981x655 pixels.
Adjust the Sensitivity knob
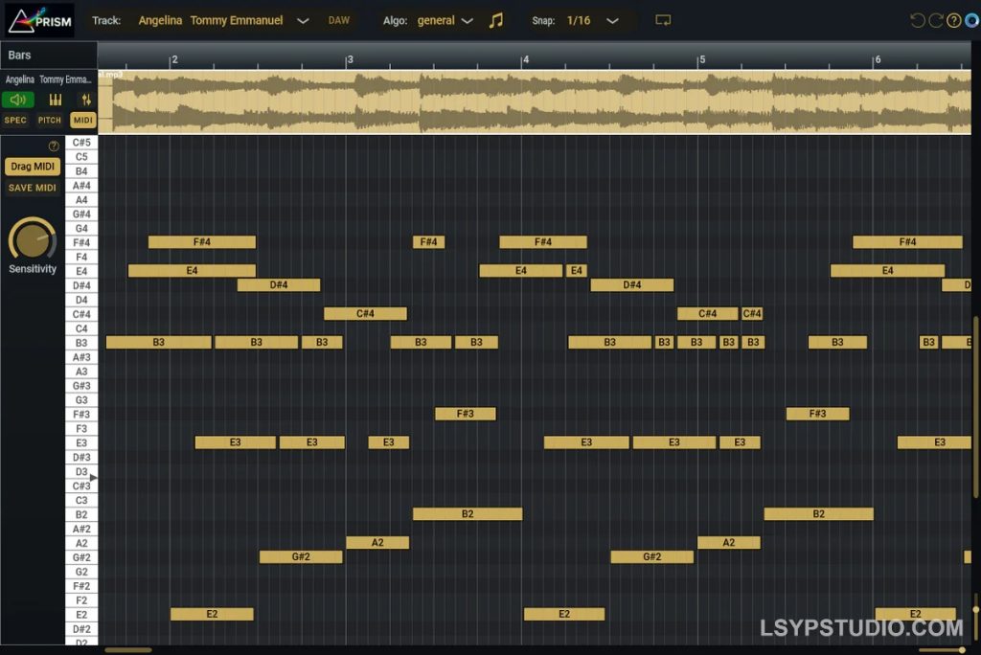tap(32, 241)
